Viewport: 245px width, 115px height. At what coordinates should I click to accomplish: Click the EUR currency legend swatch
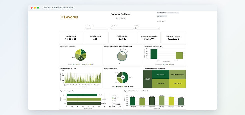click(x=78, y=64)
